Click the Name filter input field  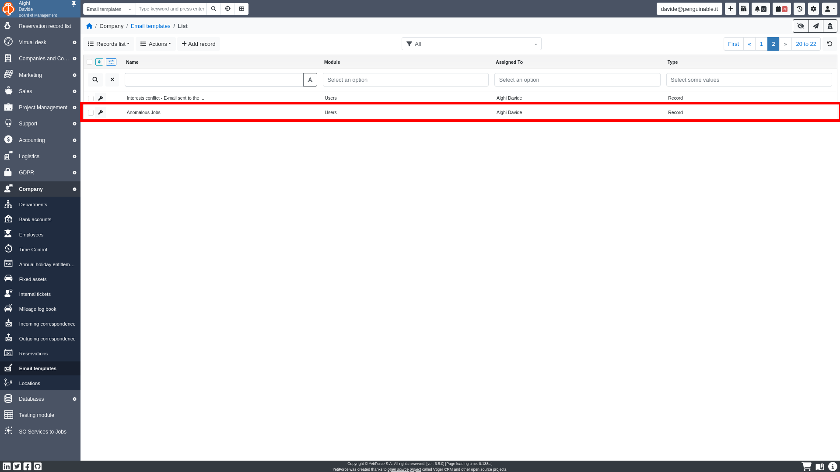214,80
